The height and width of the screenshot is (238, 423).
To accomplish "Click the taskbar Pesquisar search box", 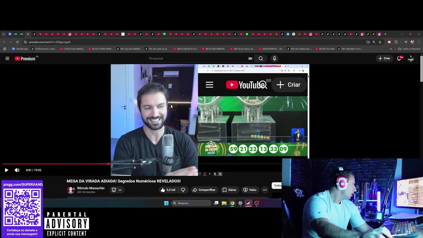I will (191, 203).
